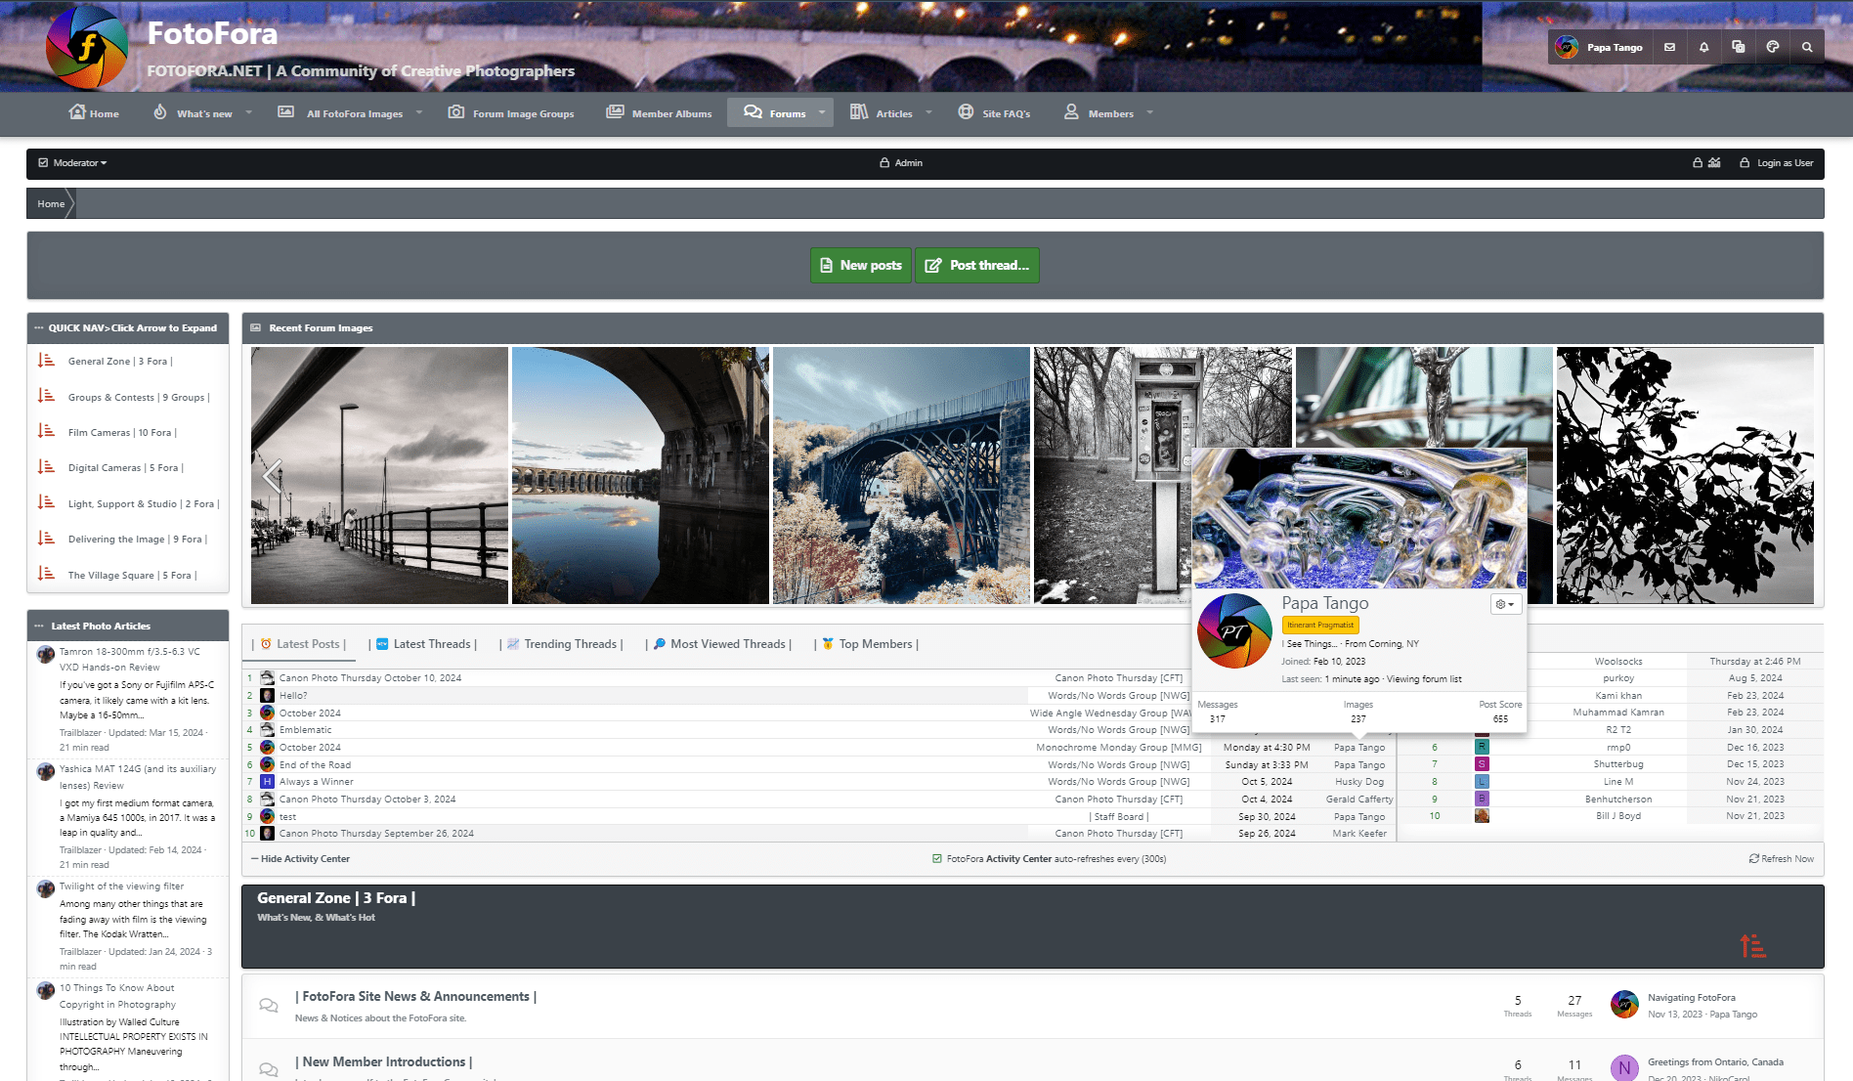Open thread 'End of the Road'
Viewport: 1853px width, 1081px height.
click(x=315, y=764)
